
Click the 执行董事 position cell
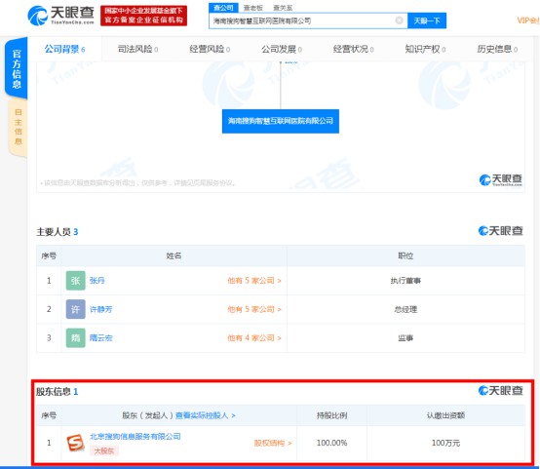(405, 281)
